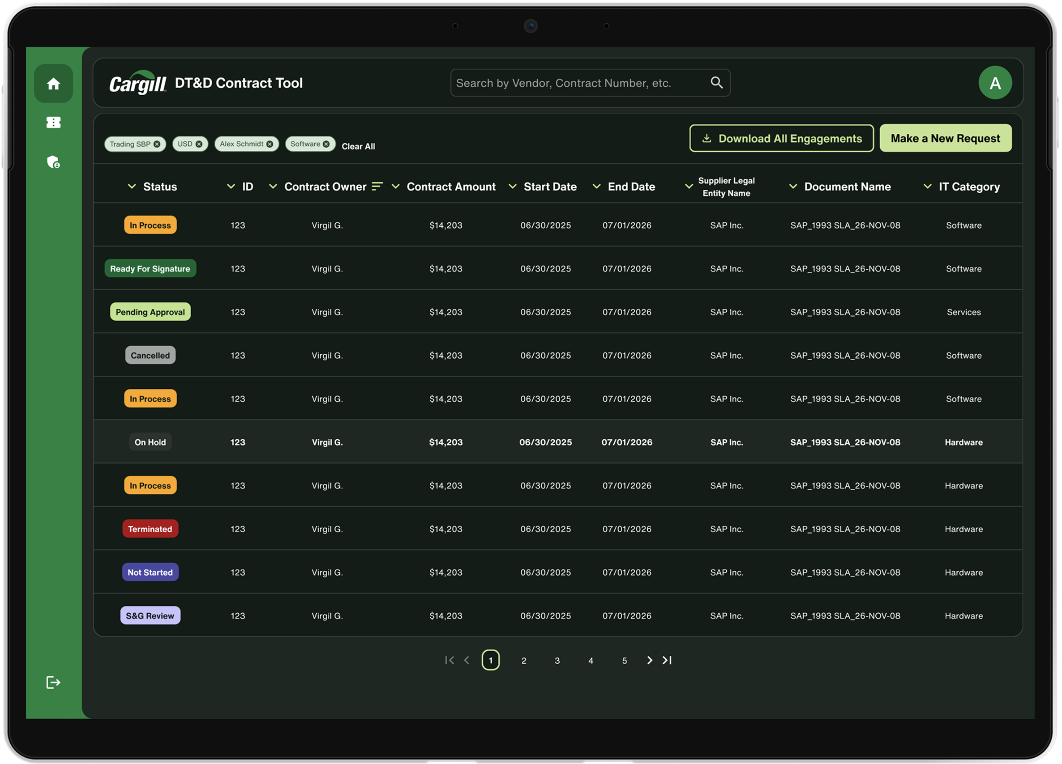
Task: Open the Home icon in sidebar
Action: pos(53,84)
